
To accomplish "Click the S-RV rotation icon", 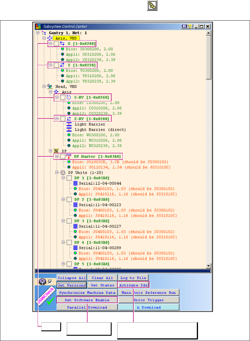I will (68, 97).
